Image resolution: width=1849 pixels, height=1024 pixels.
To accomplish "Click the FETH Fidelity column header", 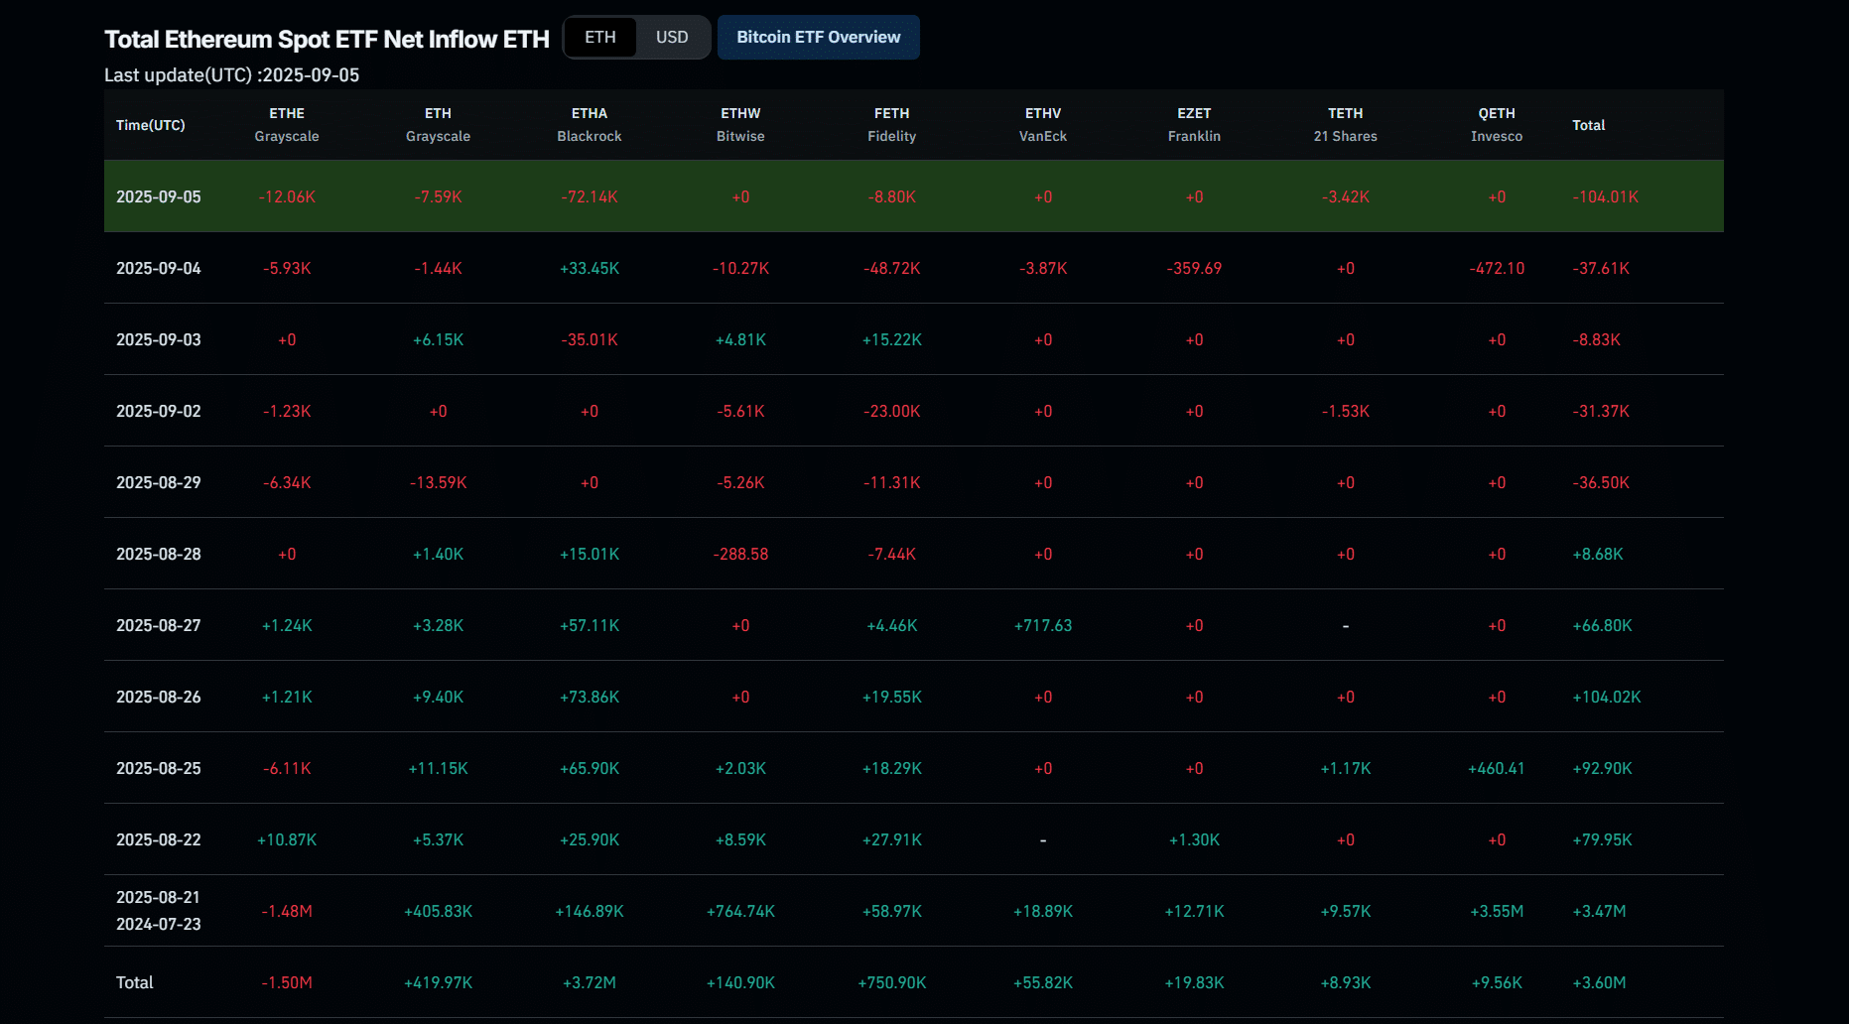I will point(891,125).
